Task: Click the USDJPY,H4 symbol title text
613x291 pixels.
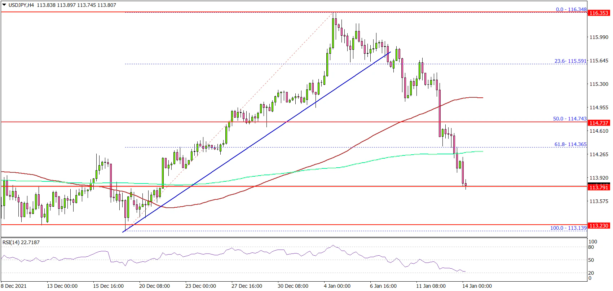Action: pyautogui.click(x=21, y=5)
